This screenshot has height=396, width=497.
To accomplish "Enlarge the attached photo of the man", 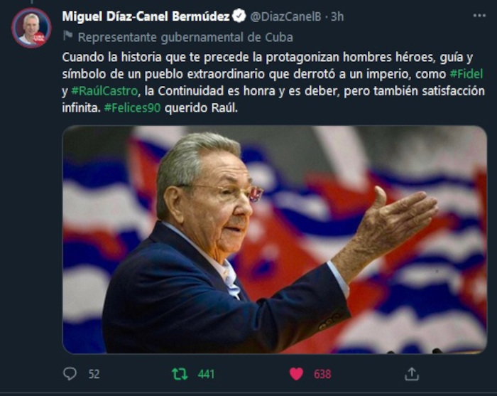I will [x=275, y=240].
